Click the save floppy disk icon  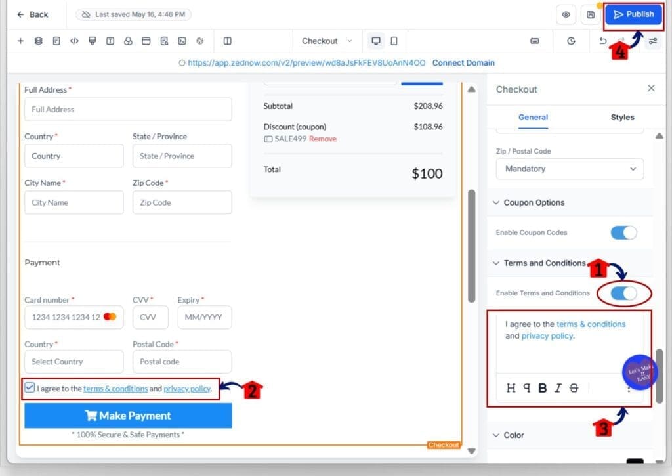[591, 14]
